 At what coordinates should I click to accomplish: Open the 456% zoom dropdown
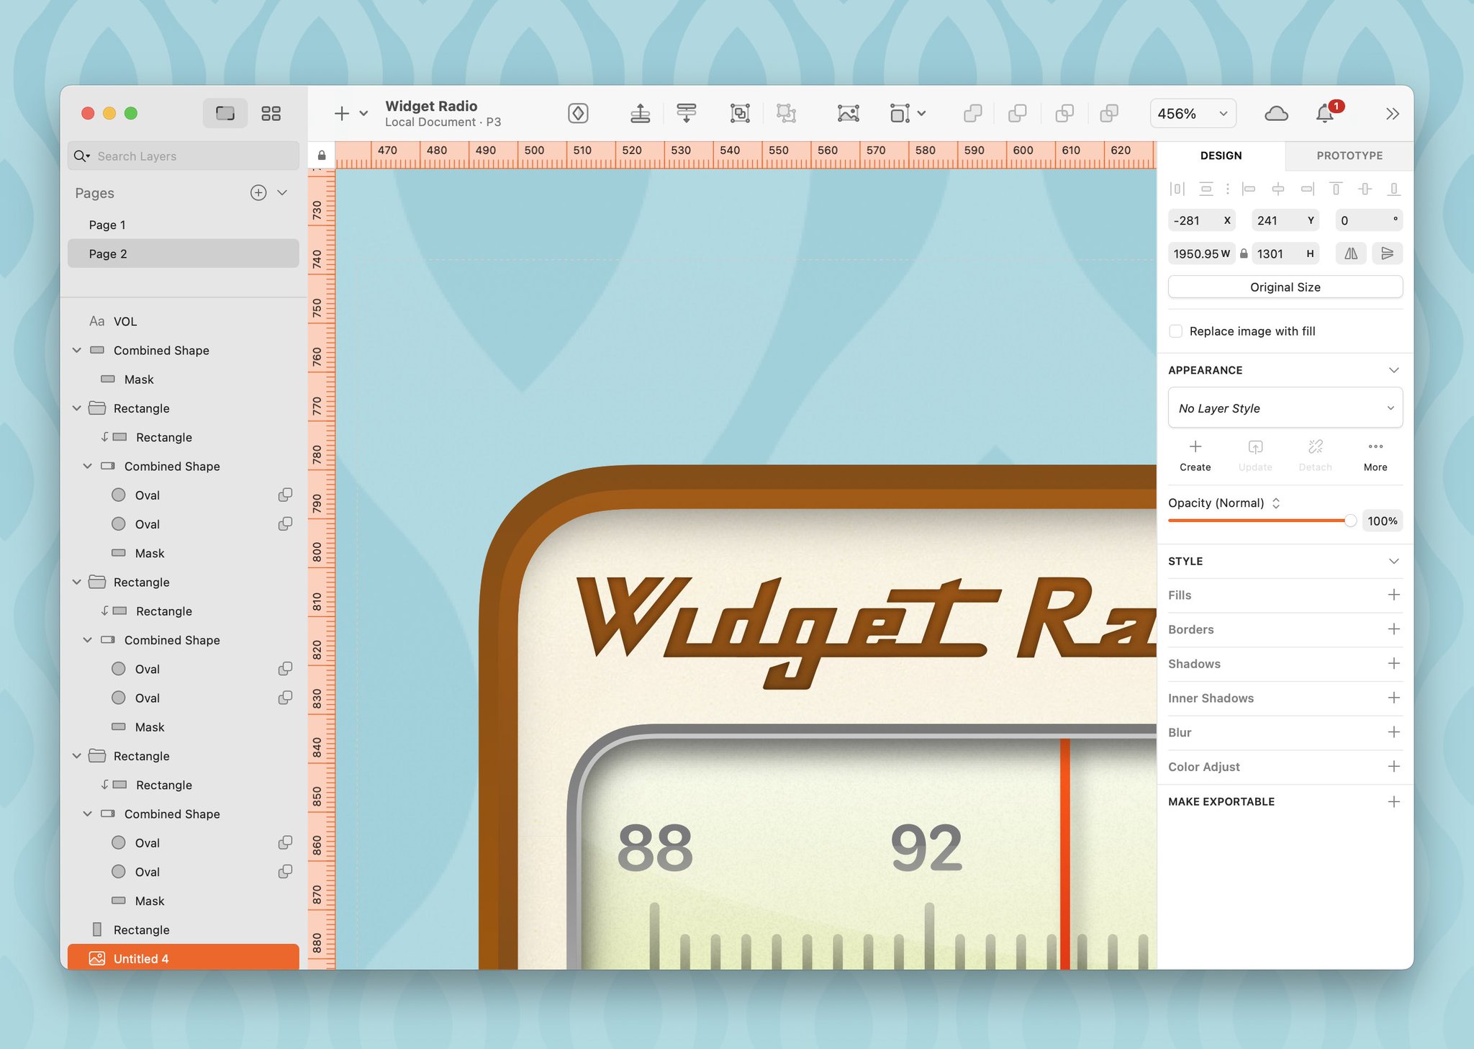pos(1193,113)
